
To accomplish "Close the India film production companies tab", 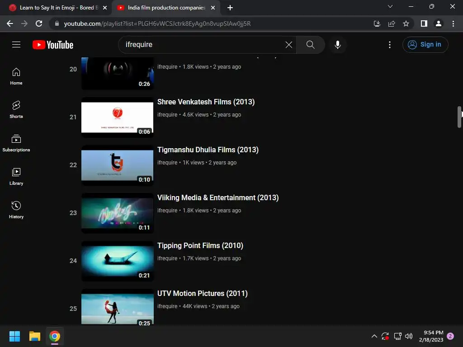I will click(213, 8).
